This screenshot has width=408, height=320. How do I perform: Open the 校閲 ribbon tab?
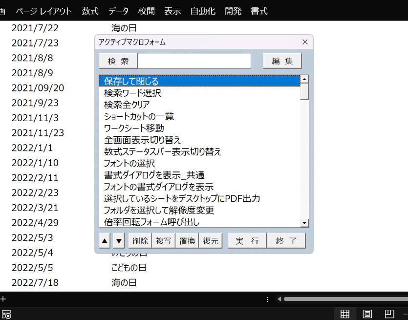point(147,11)
